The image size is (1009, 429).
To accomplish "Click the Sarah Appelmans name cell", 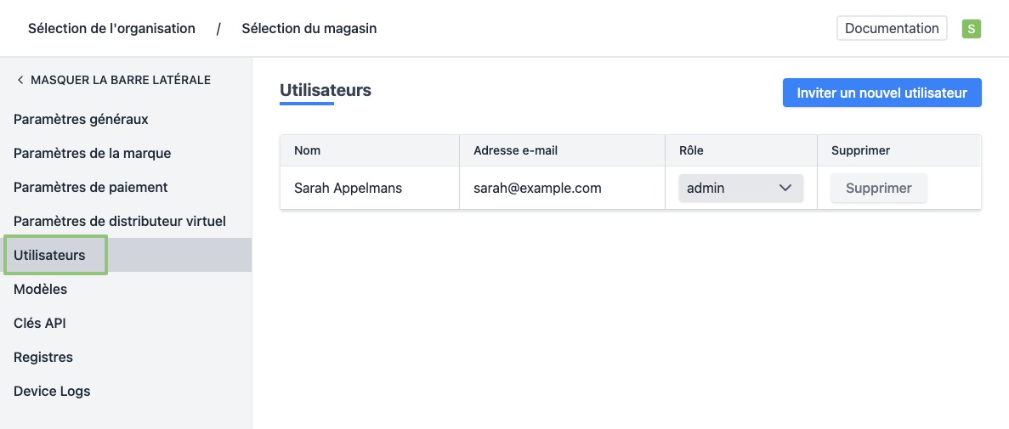I will point(348,189).
